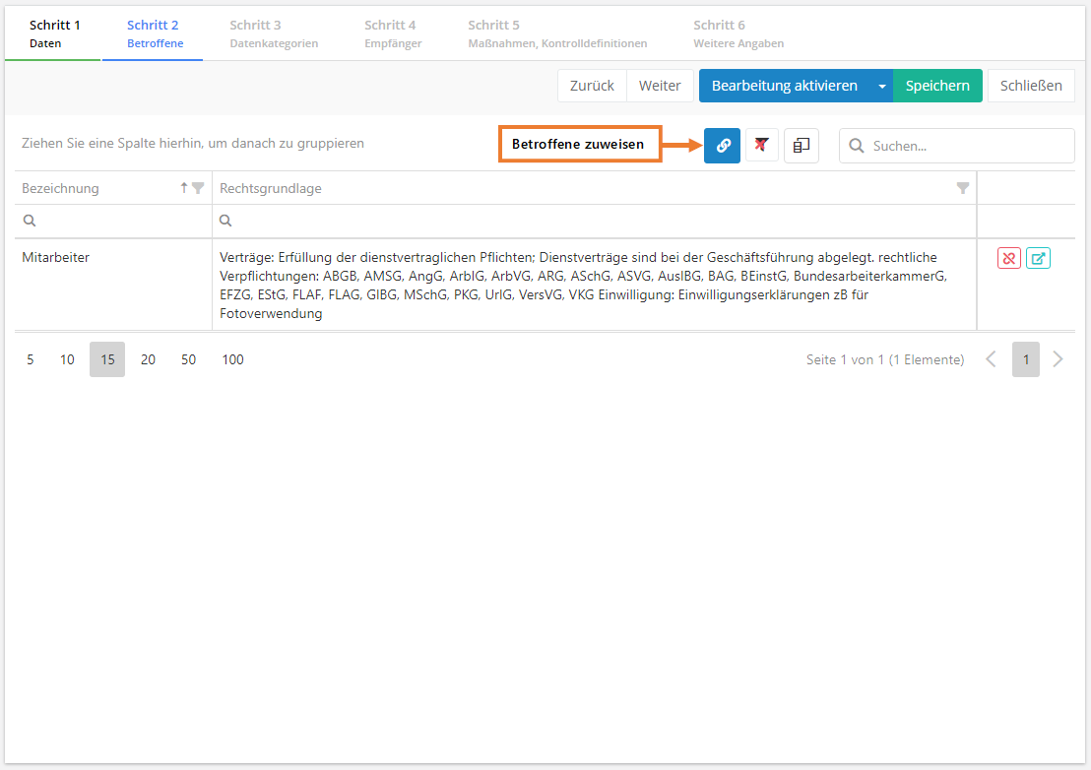Switch to the Schritt 1 Daten tab

[54, 33]
